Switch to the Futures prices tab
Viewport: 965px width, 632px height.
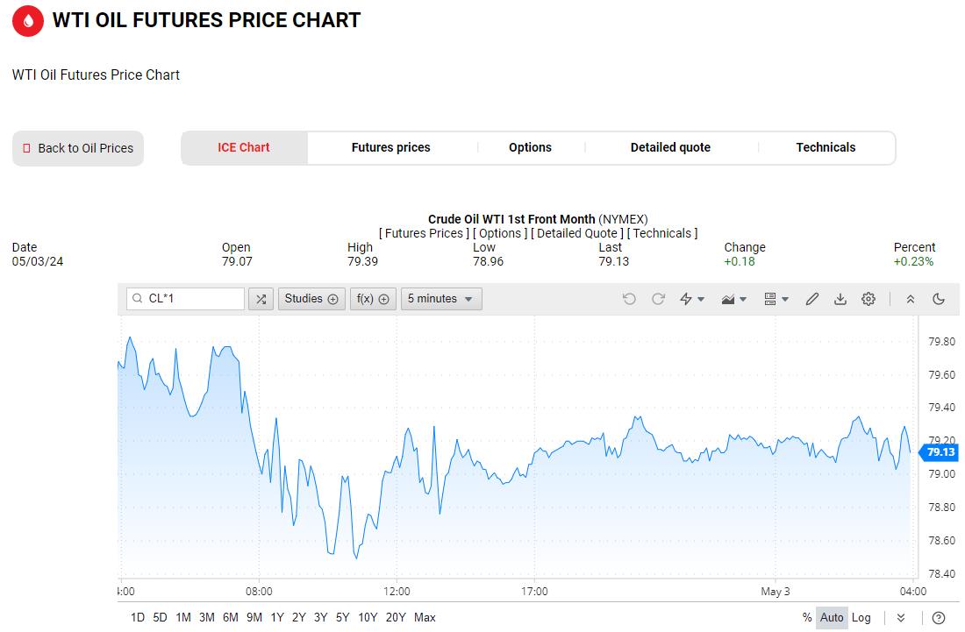click(x=390, y=147)
